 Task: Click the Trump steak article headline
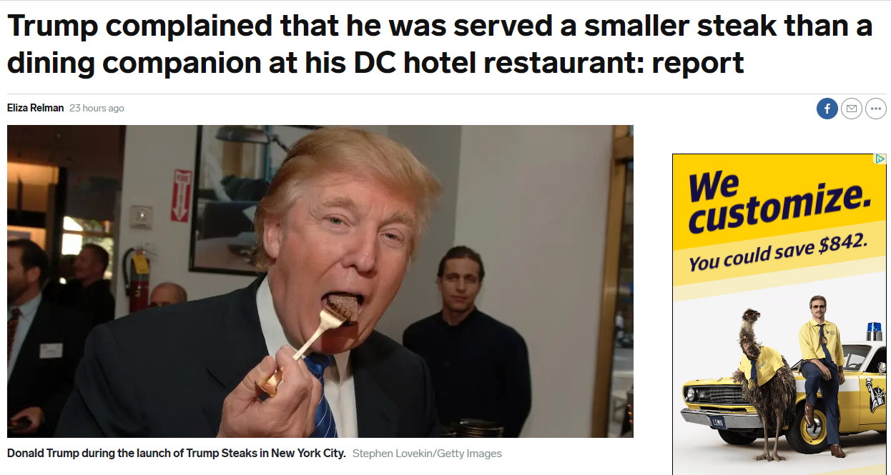point(440,44)
